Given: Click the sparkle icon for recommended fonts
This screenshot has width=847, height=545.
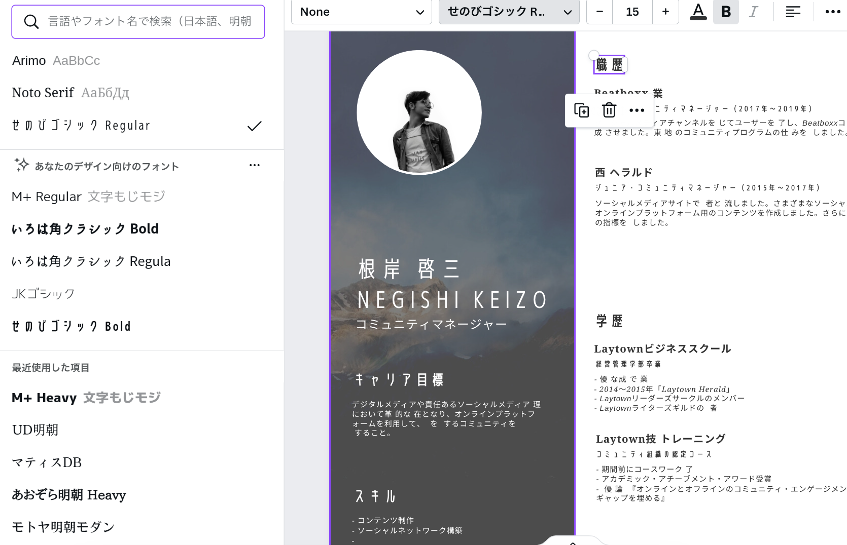Looking at the screenshot, I should pyautogui.click(x=21, y=165).
